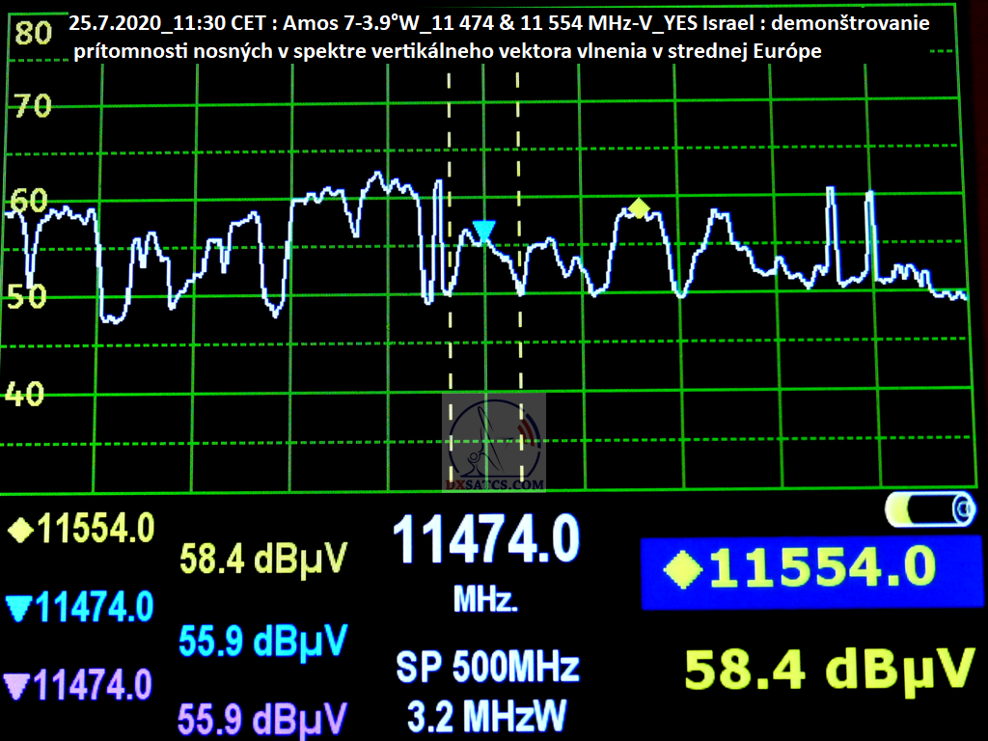This screenshot has width=988, height=741.
Task: Click the purple triangle icon beside 11474.0
Action: (16, 686)
